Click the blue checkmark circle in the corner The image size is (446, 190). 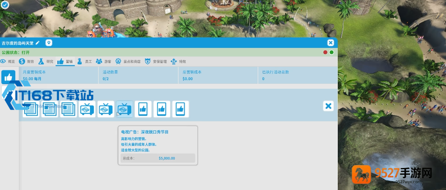click(x=5, y=5)
